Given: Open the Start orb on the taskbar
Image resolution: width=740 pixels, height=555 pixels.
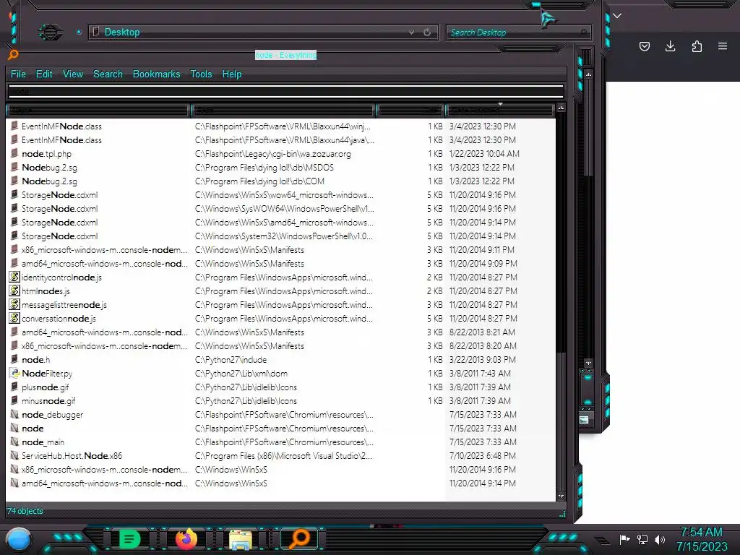Looking at the screenshot, I should [18, 539].
